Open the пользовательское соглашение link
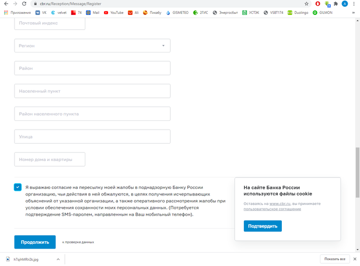 [x=272, y=209]
